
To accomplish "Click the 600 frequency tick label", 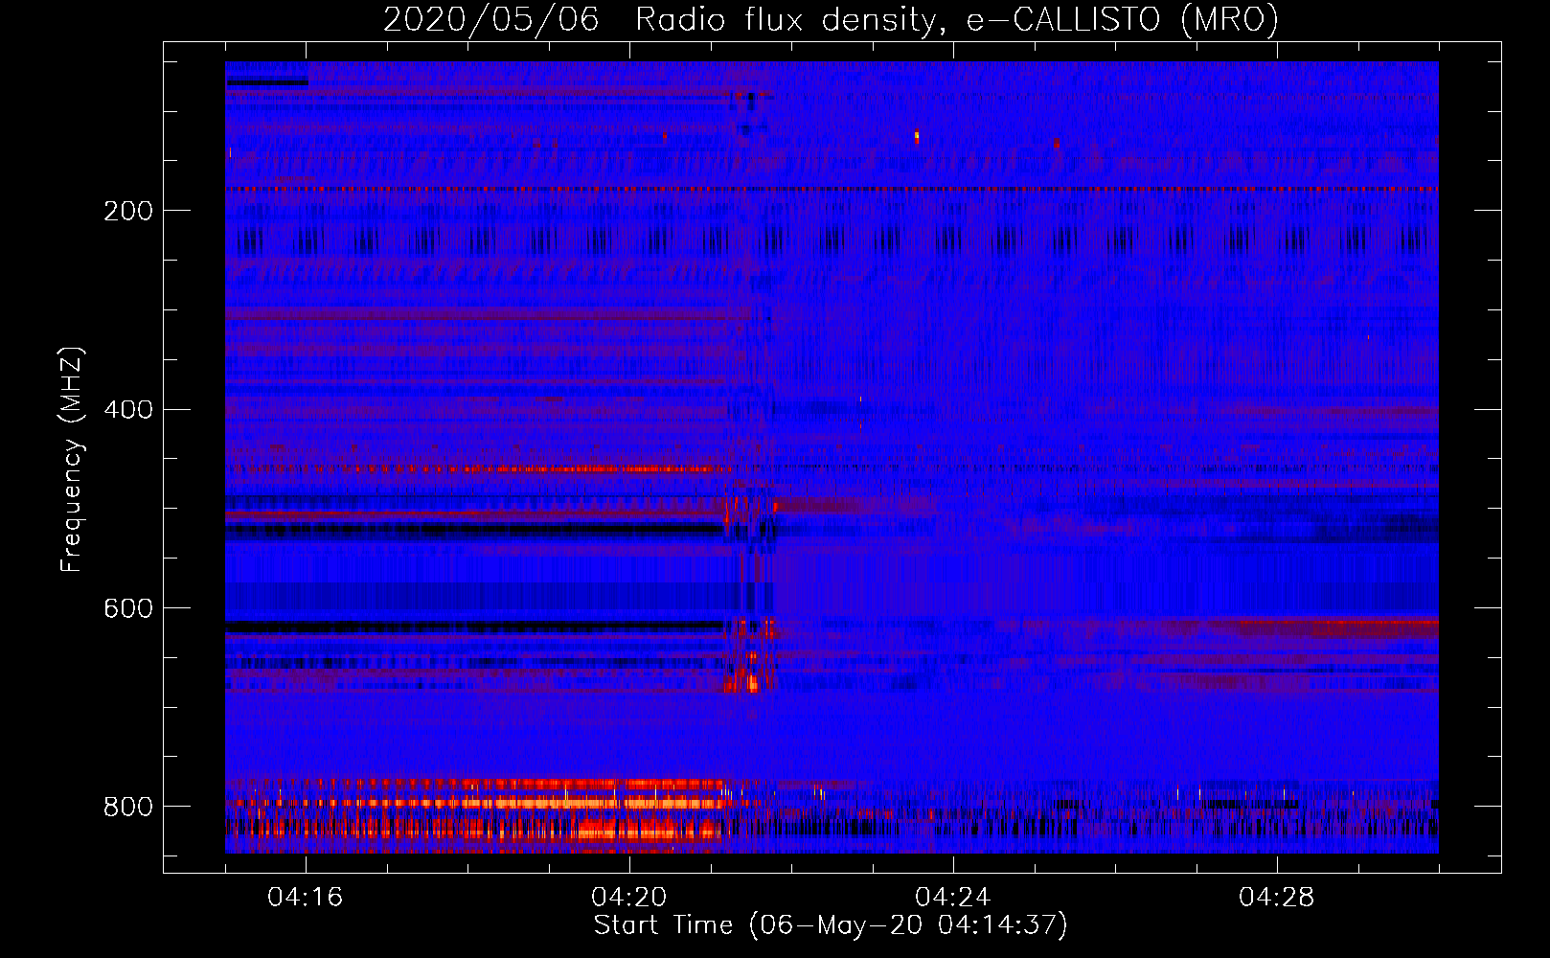I will tap(128, 609).
